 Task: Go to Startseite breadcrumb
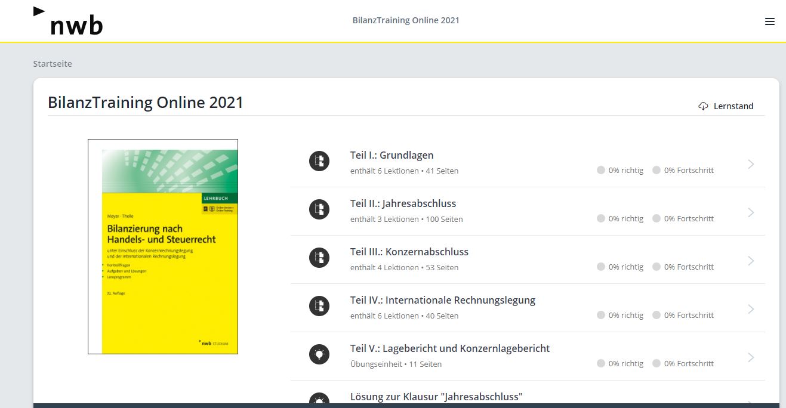pyautogui.click(x=53, y=63)
